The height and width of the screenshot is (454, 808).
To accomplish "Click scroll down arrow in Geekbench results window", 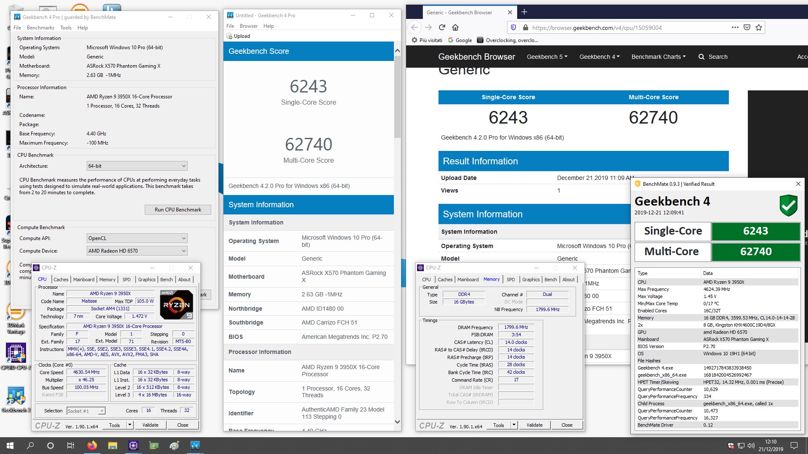I will pos(397,422).
